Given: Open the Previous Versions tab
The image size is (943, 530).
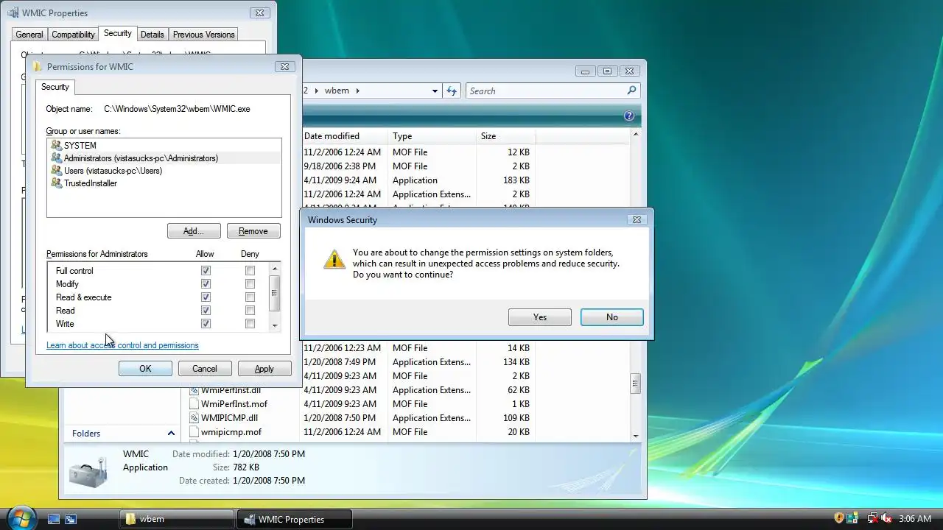Looking at the screenshot, I should (203, 35).
